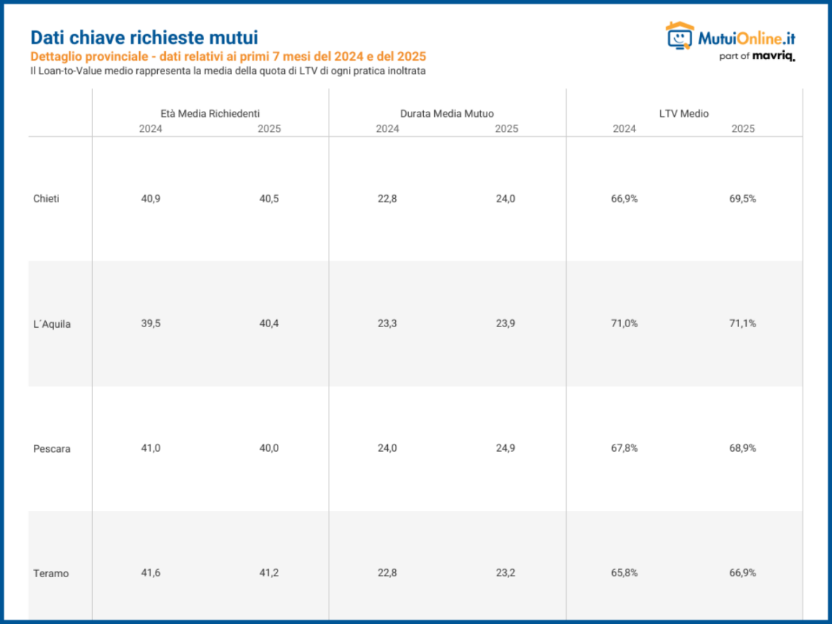Click the 'LTV Medio' column header

pos(683,113)
